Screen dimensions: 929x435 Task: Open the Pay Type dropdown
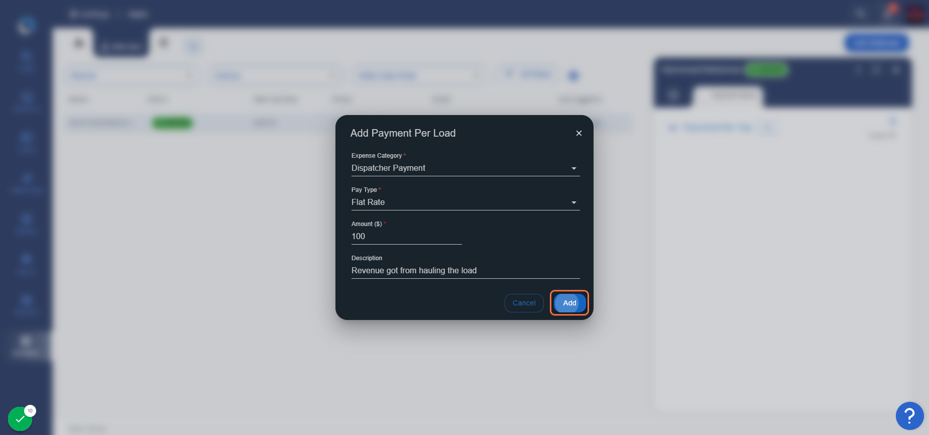pos(466,202)
